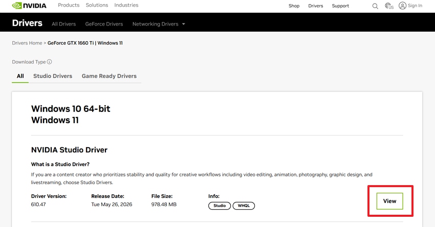435x227 pixels.
Task: Open the Industries menu
Action: 126,5
